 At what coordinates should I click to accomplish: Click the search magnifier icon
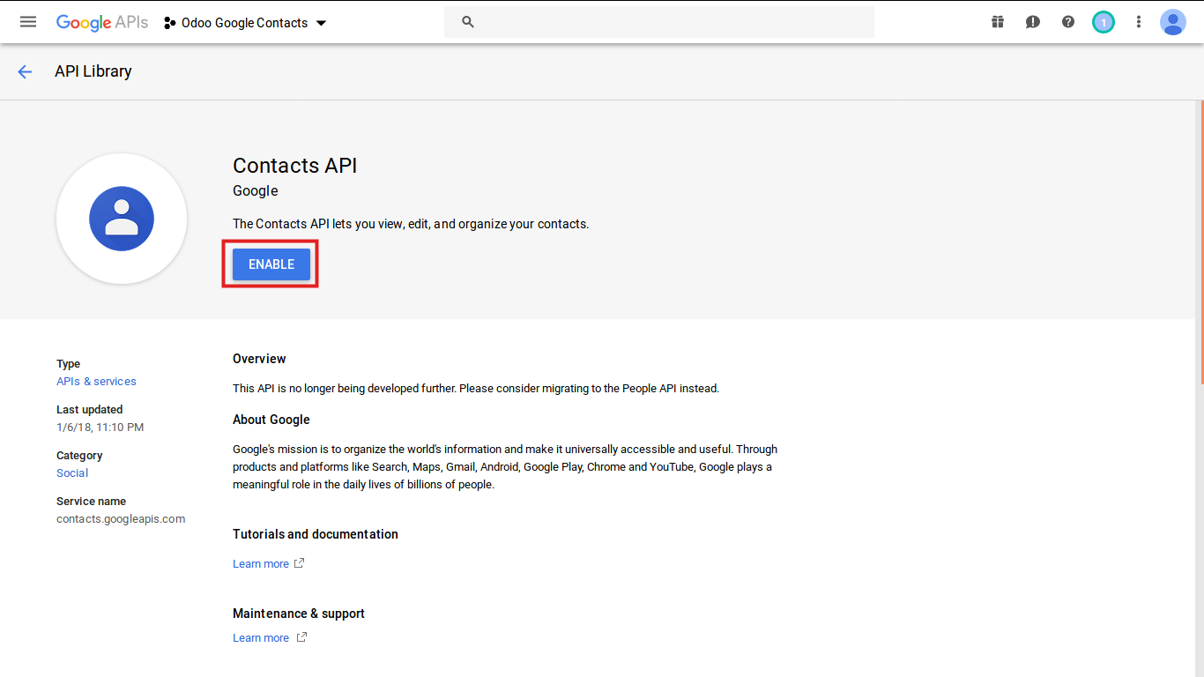(x=468, y=22)
